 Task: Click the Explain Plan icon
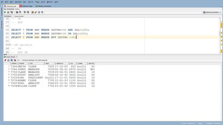click(x=11, y=12)
